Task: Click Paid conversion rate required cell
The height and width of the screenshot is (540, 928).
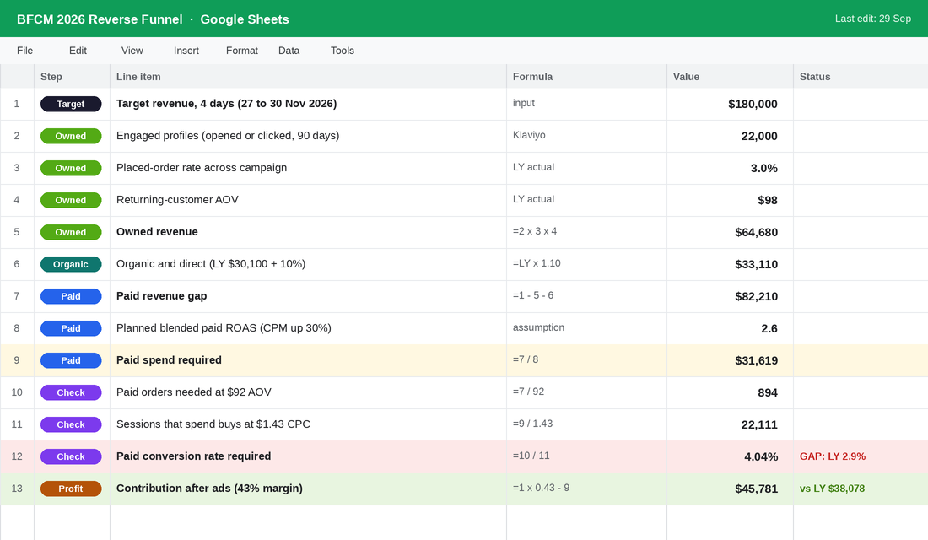Action: tap(308, 456)
